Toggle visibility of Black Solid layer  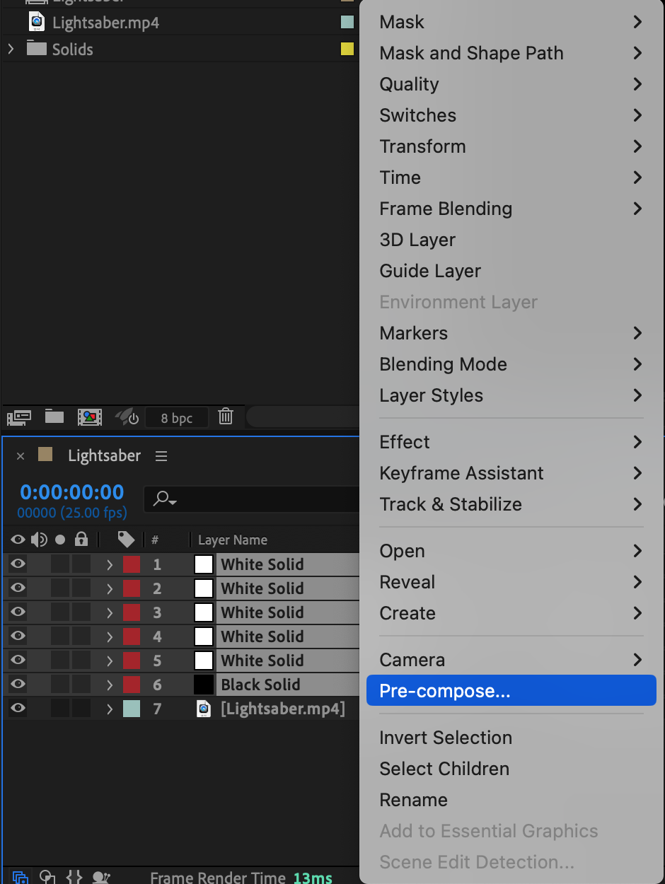click(18, 685)
